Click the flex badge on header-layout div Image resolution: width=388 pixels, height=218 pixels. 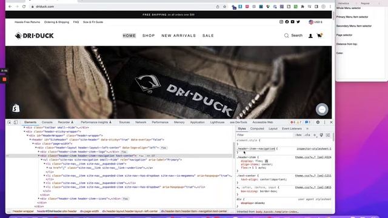coord(164,148)
